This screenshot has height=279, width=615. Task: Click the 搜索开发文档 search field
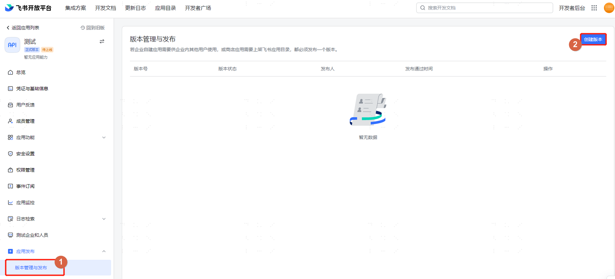[485, 8]
